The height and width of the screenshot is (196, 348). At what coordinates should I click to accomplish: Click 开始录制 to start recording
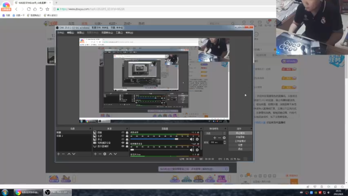[241, 137]
